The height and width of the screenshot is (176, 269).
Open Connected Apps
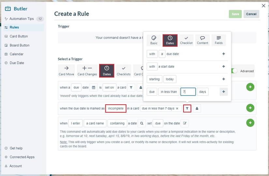click(22, 157)
